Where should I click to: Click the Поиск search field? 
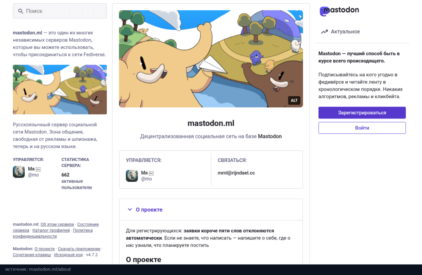pyautogui.click(x=60, y=11)
